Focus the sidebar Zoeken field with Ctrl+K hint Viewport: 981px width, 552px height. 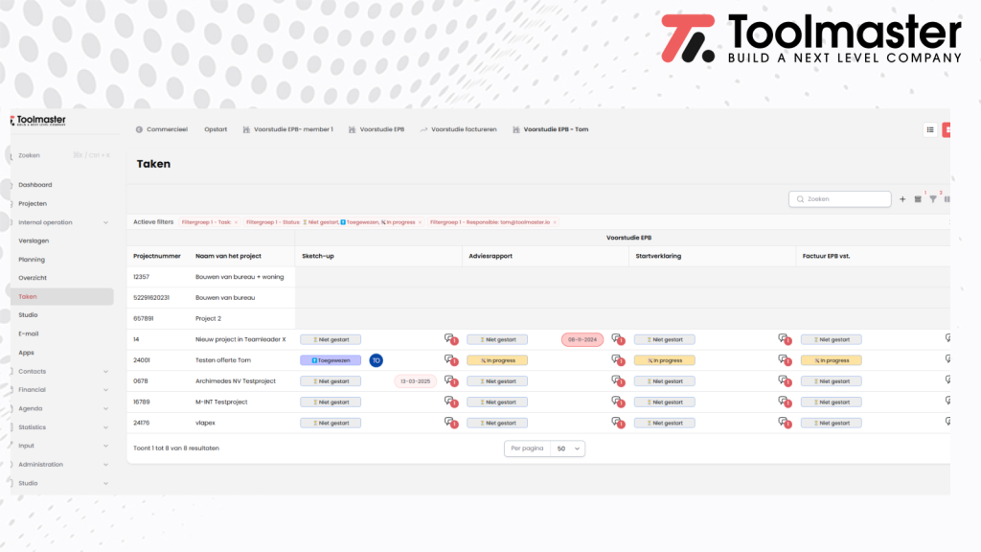click(62, 155)
